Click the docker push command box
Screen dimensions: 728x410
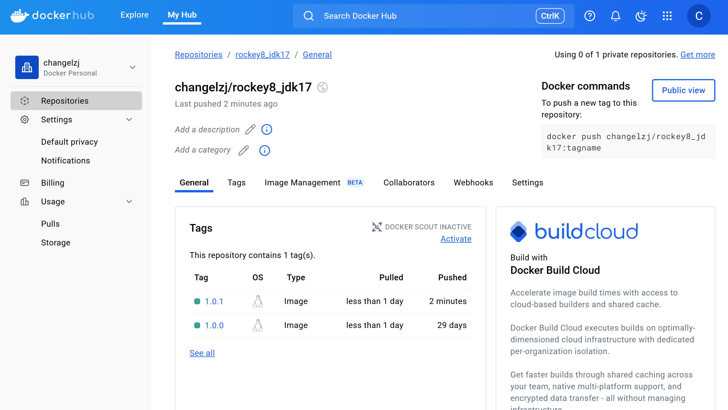628,142
